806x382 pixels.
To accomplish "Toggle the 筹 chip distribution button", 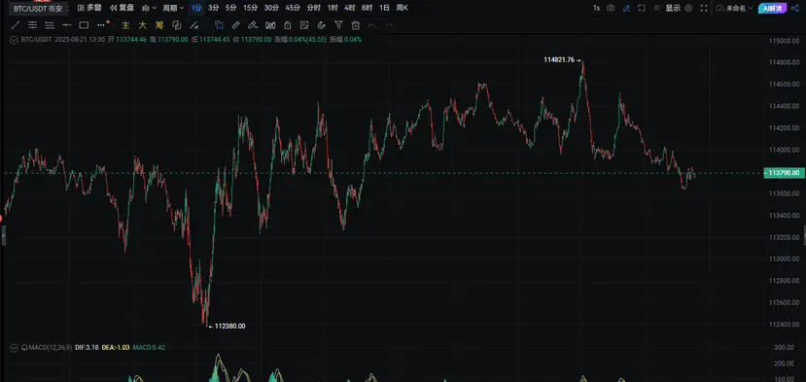I will pyautogui.click(x=159, y=24).
